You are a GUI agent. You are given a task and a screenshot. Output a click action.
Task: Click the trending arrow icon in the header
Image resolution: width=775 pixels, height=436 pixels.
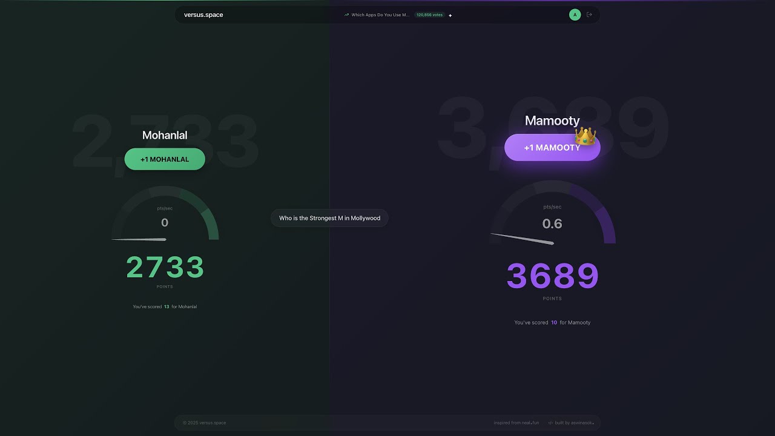(x=346, y=15)
